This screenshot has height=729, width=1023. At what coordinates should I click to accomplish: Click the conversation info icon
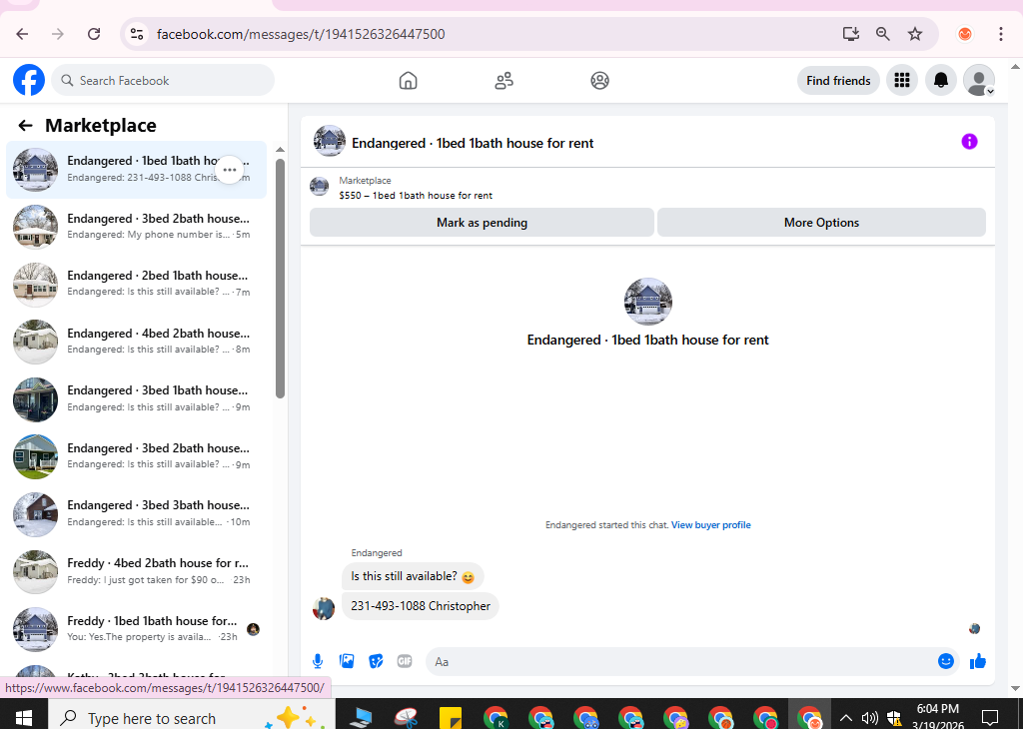tap(969, 142)
